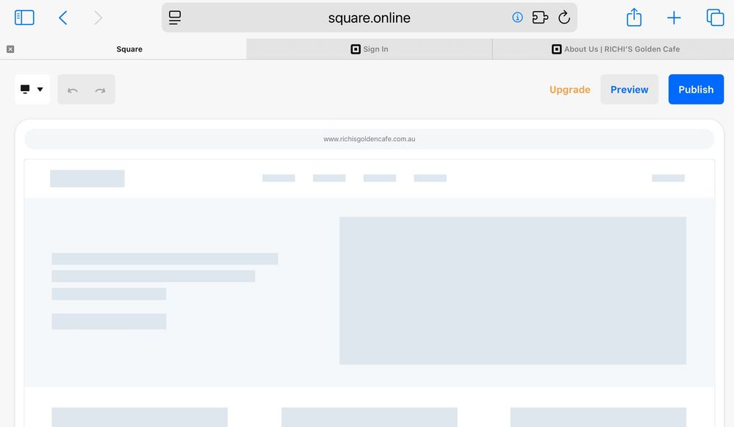Tap the blue info icon in address bar

click(517, 18)
